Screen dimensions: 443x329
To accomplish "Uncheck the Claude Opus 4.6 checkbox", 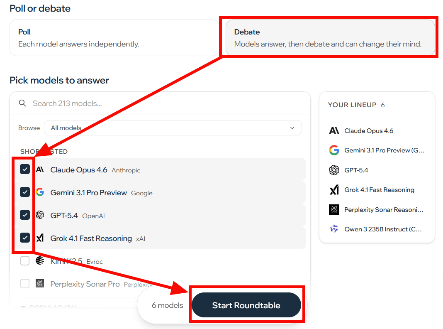I will click(25, 169).
